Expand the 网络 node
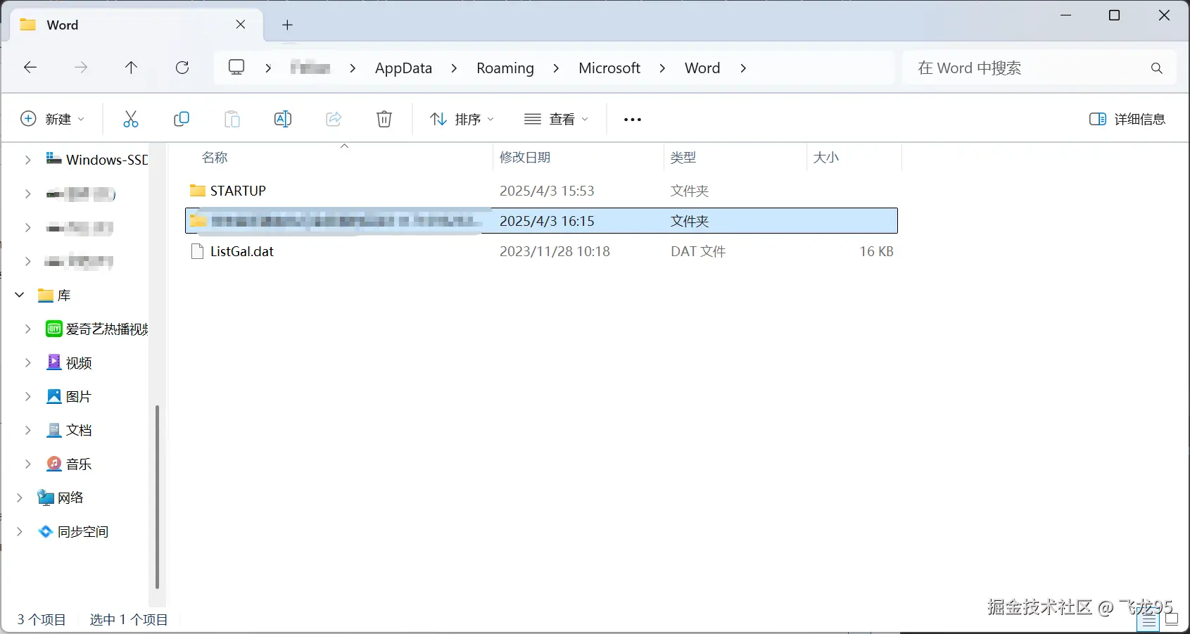Image resolution: width=1190 pixels, height=634 pixels. pos(20,497)
